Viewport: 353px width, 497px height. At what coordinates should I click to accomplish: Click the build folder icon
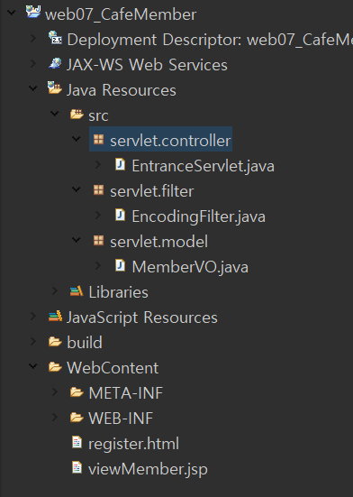[55, 341]
